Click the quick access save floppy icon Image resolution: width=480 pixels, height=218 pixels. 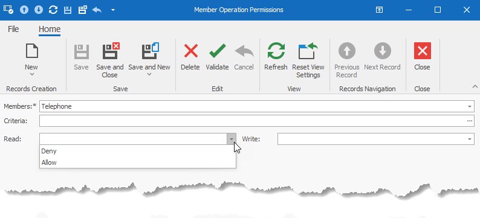68,10
